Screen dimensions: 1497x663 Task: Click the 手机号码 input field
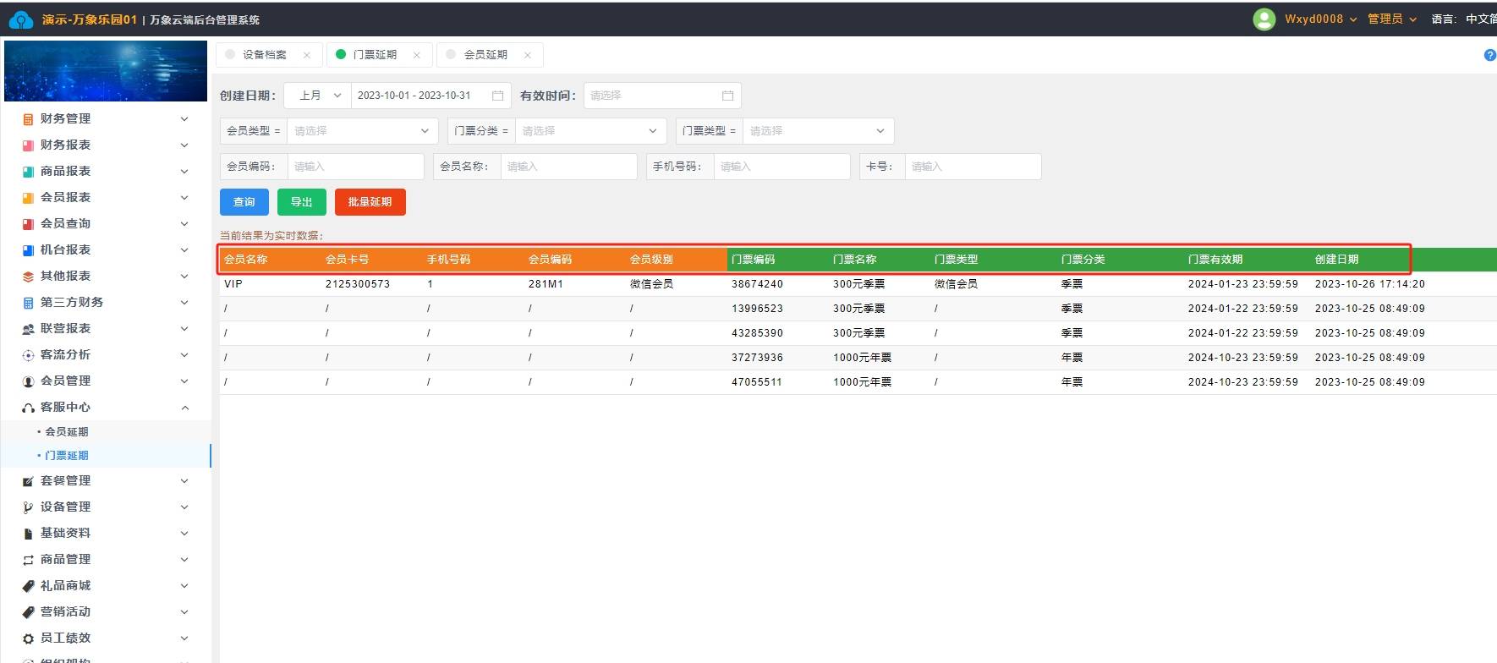pos(781,167)
